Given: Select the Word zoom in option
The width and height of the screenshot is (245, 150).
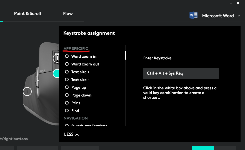Looking at the screenshot, I should point(67,56).
